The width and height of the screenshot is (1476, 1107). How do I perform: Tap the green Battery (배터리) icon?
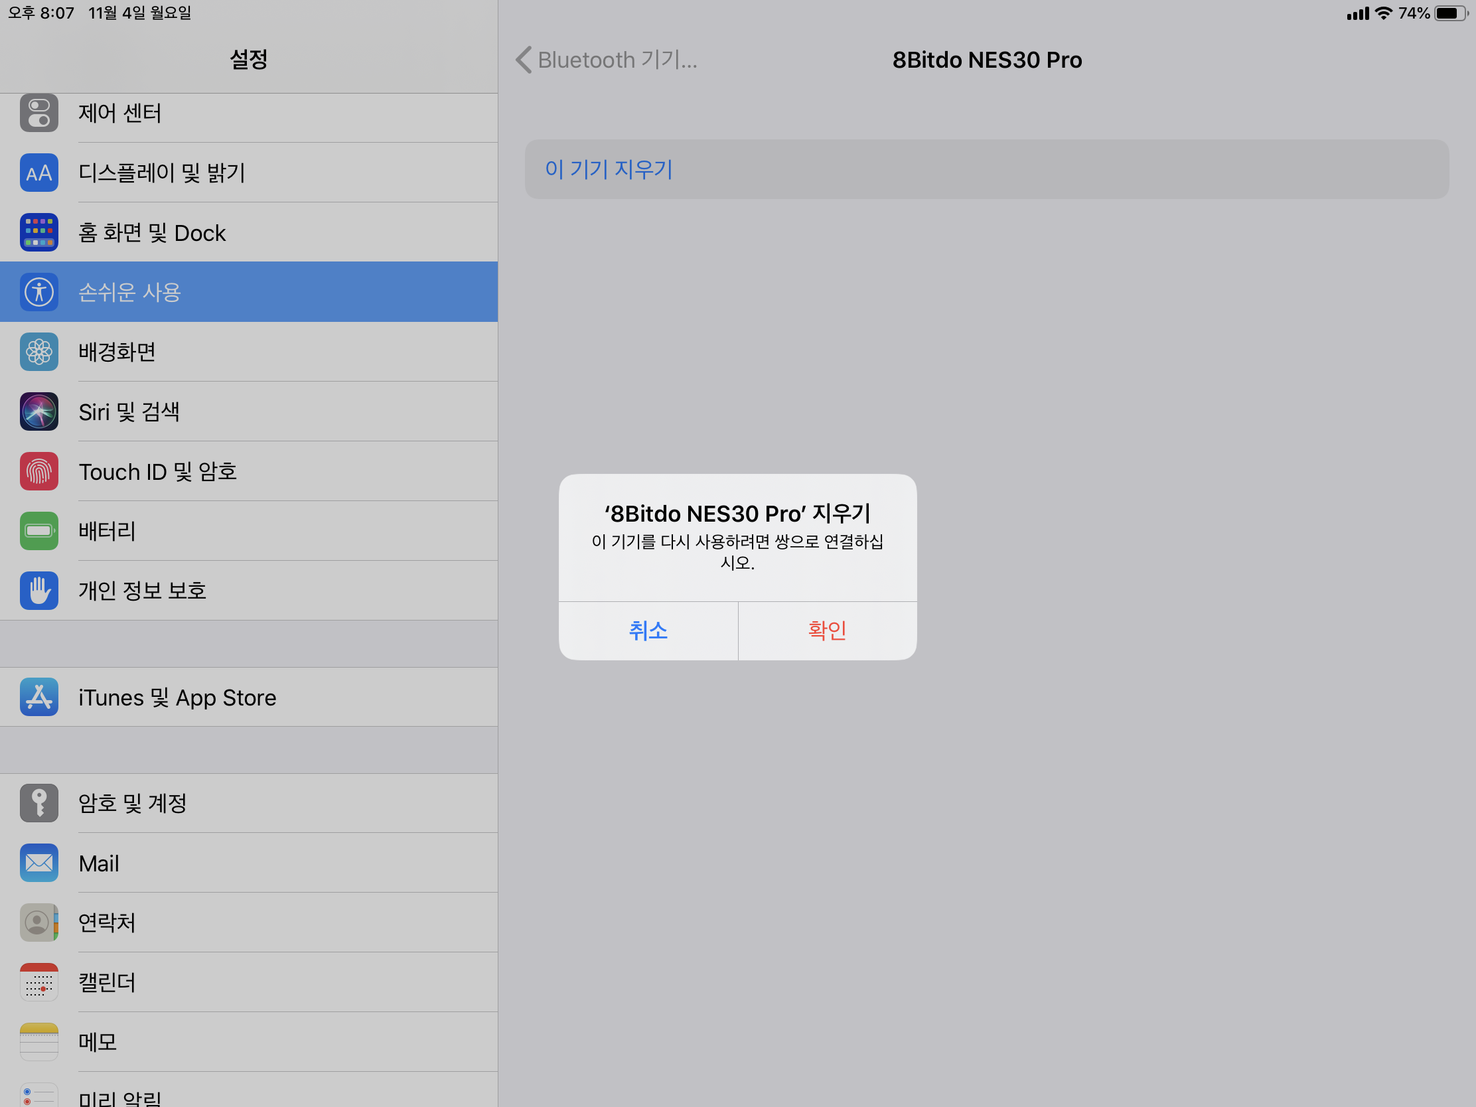point(38,531)
